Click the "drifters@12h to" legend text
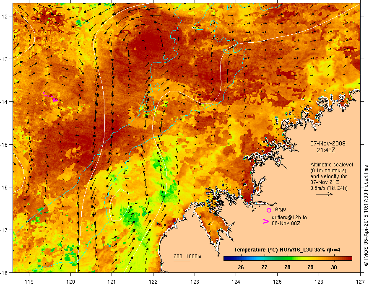The image size is (369, 285). [289, 218]
